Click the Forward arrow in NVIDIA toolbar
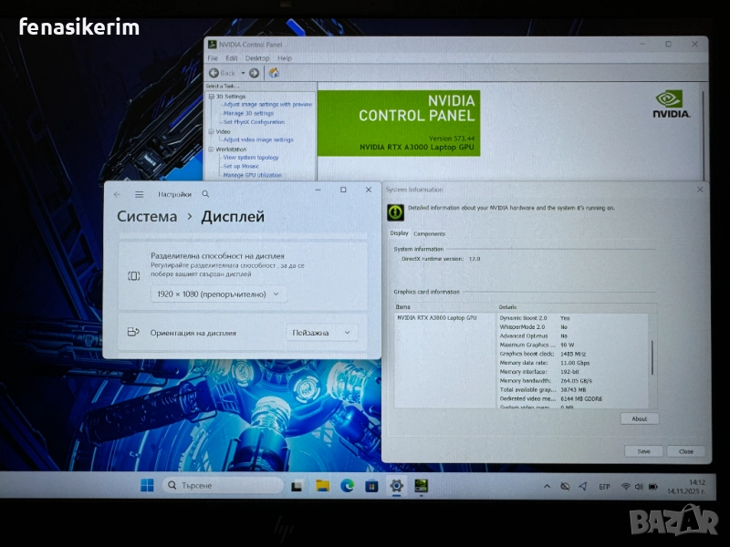The width and height of the screenshot is (730, 547). (x=254, y=73)
